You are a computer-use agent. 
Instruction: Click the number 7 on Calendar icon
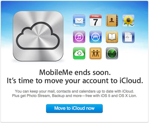pos(95,22)
